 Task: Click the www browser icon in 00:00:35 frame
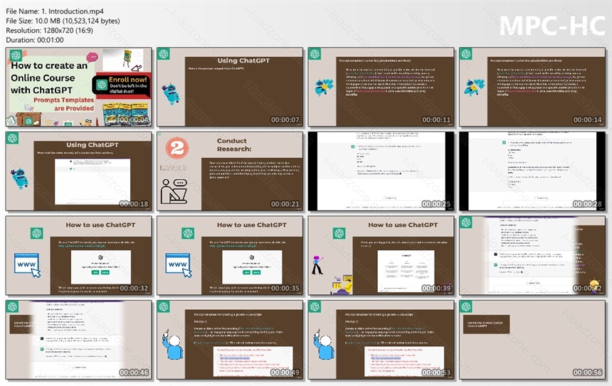pyautogui.click(x=179, y=265)
